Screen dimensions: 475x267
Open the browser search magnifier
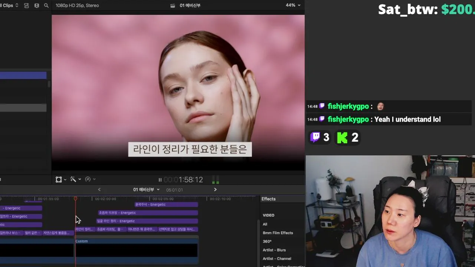46,6
